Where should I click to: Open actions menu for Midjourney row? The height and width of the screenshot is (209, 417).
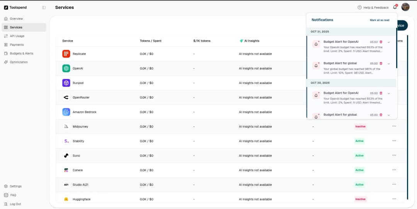coord(394,126)
